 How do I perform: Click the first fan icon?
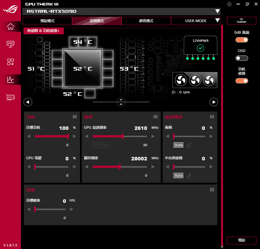point(181,80)
